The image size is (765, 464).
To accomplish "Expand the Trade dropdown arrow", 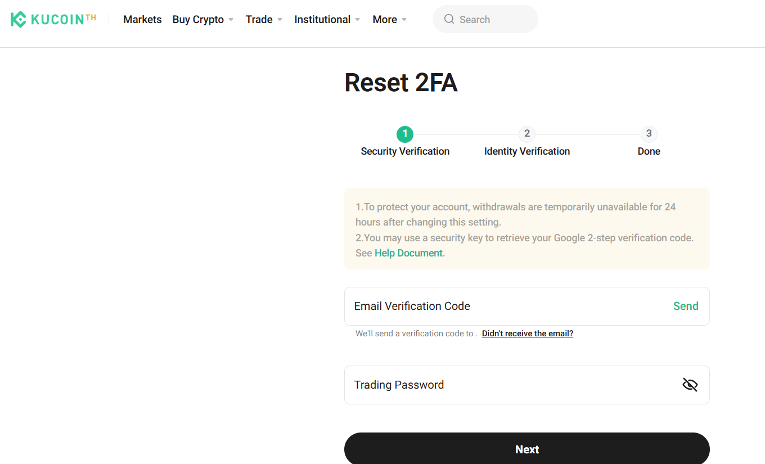I will 280,20.
